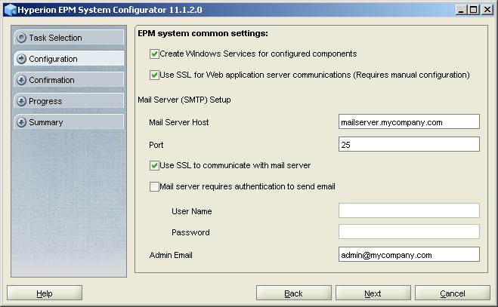Cancel the configurator
Screen dimensions: 498x307
453,293
